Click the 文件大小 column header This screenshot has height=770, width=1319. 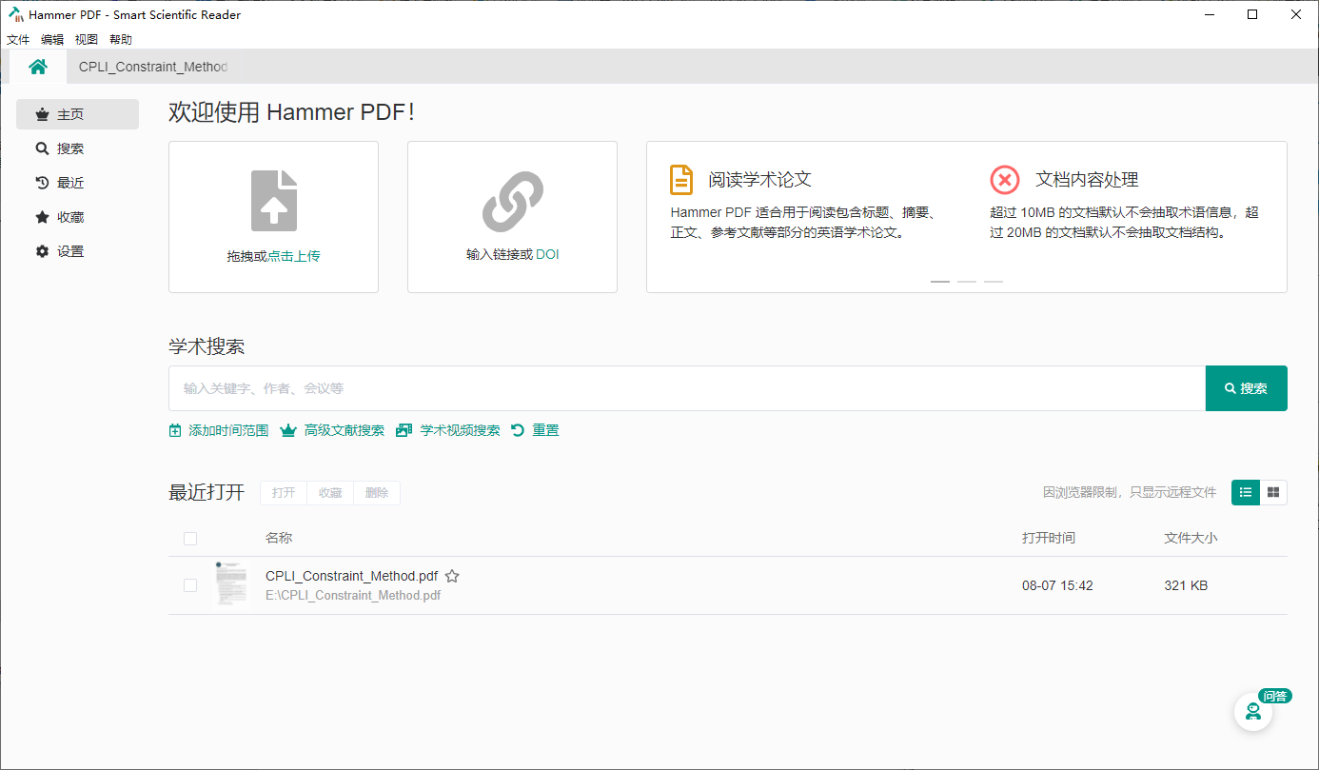point(1191,538)
